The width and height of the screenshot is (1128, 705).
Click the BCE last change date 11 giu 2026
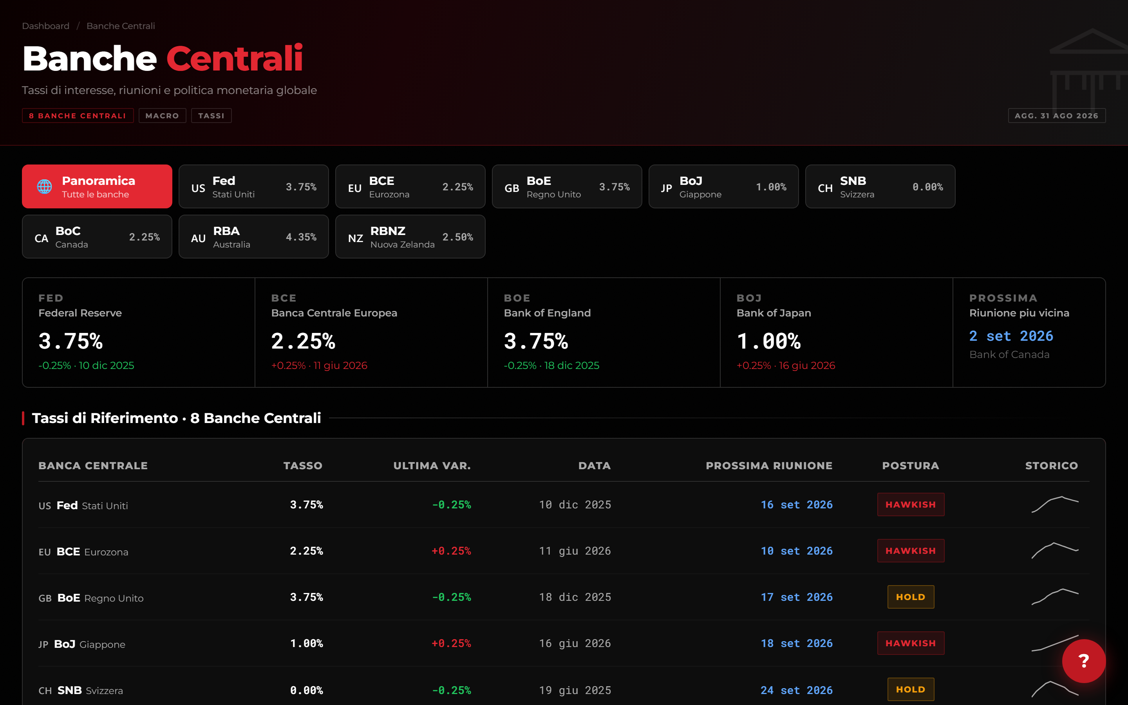(575, 551)
